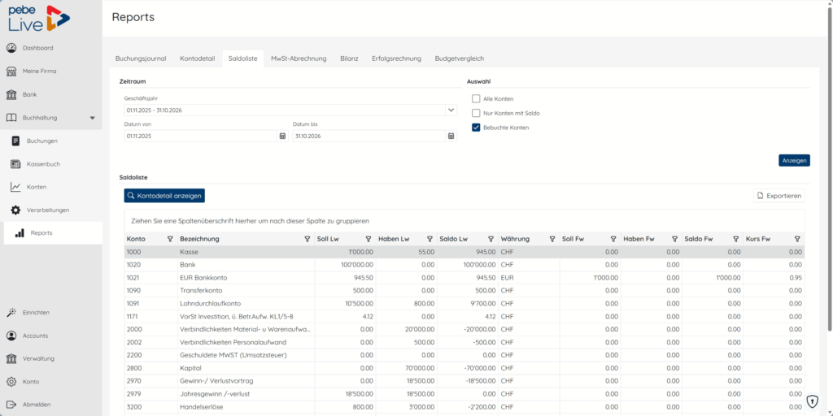This screenshot has height=416, width=833.
Task: Click the Kassenbuch sidebar icon
Action: (16, 164)
